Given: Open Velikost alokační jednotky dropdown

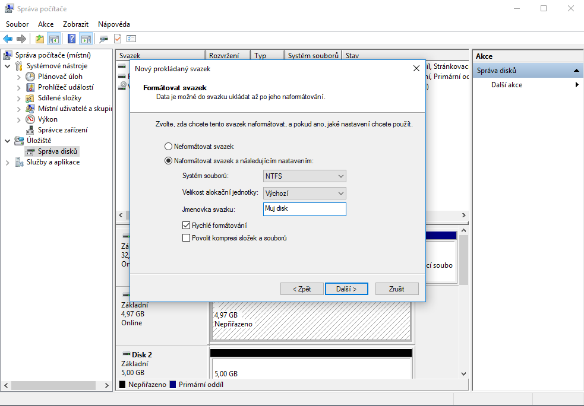Looking at the screenshot, I should 304,194.
